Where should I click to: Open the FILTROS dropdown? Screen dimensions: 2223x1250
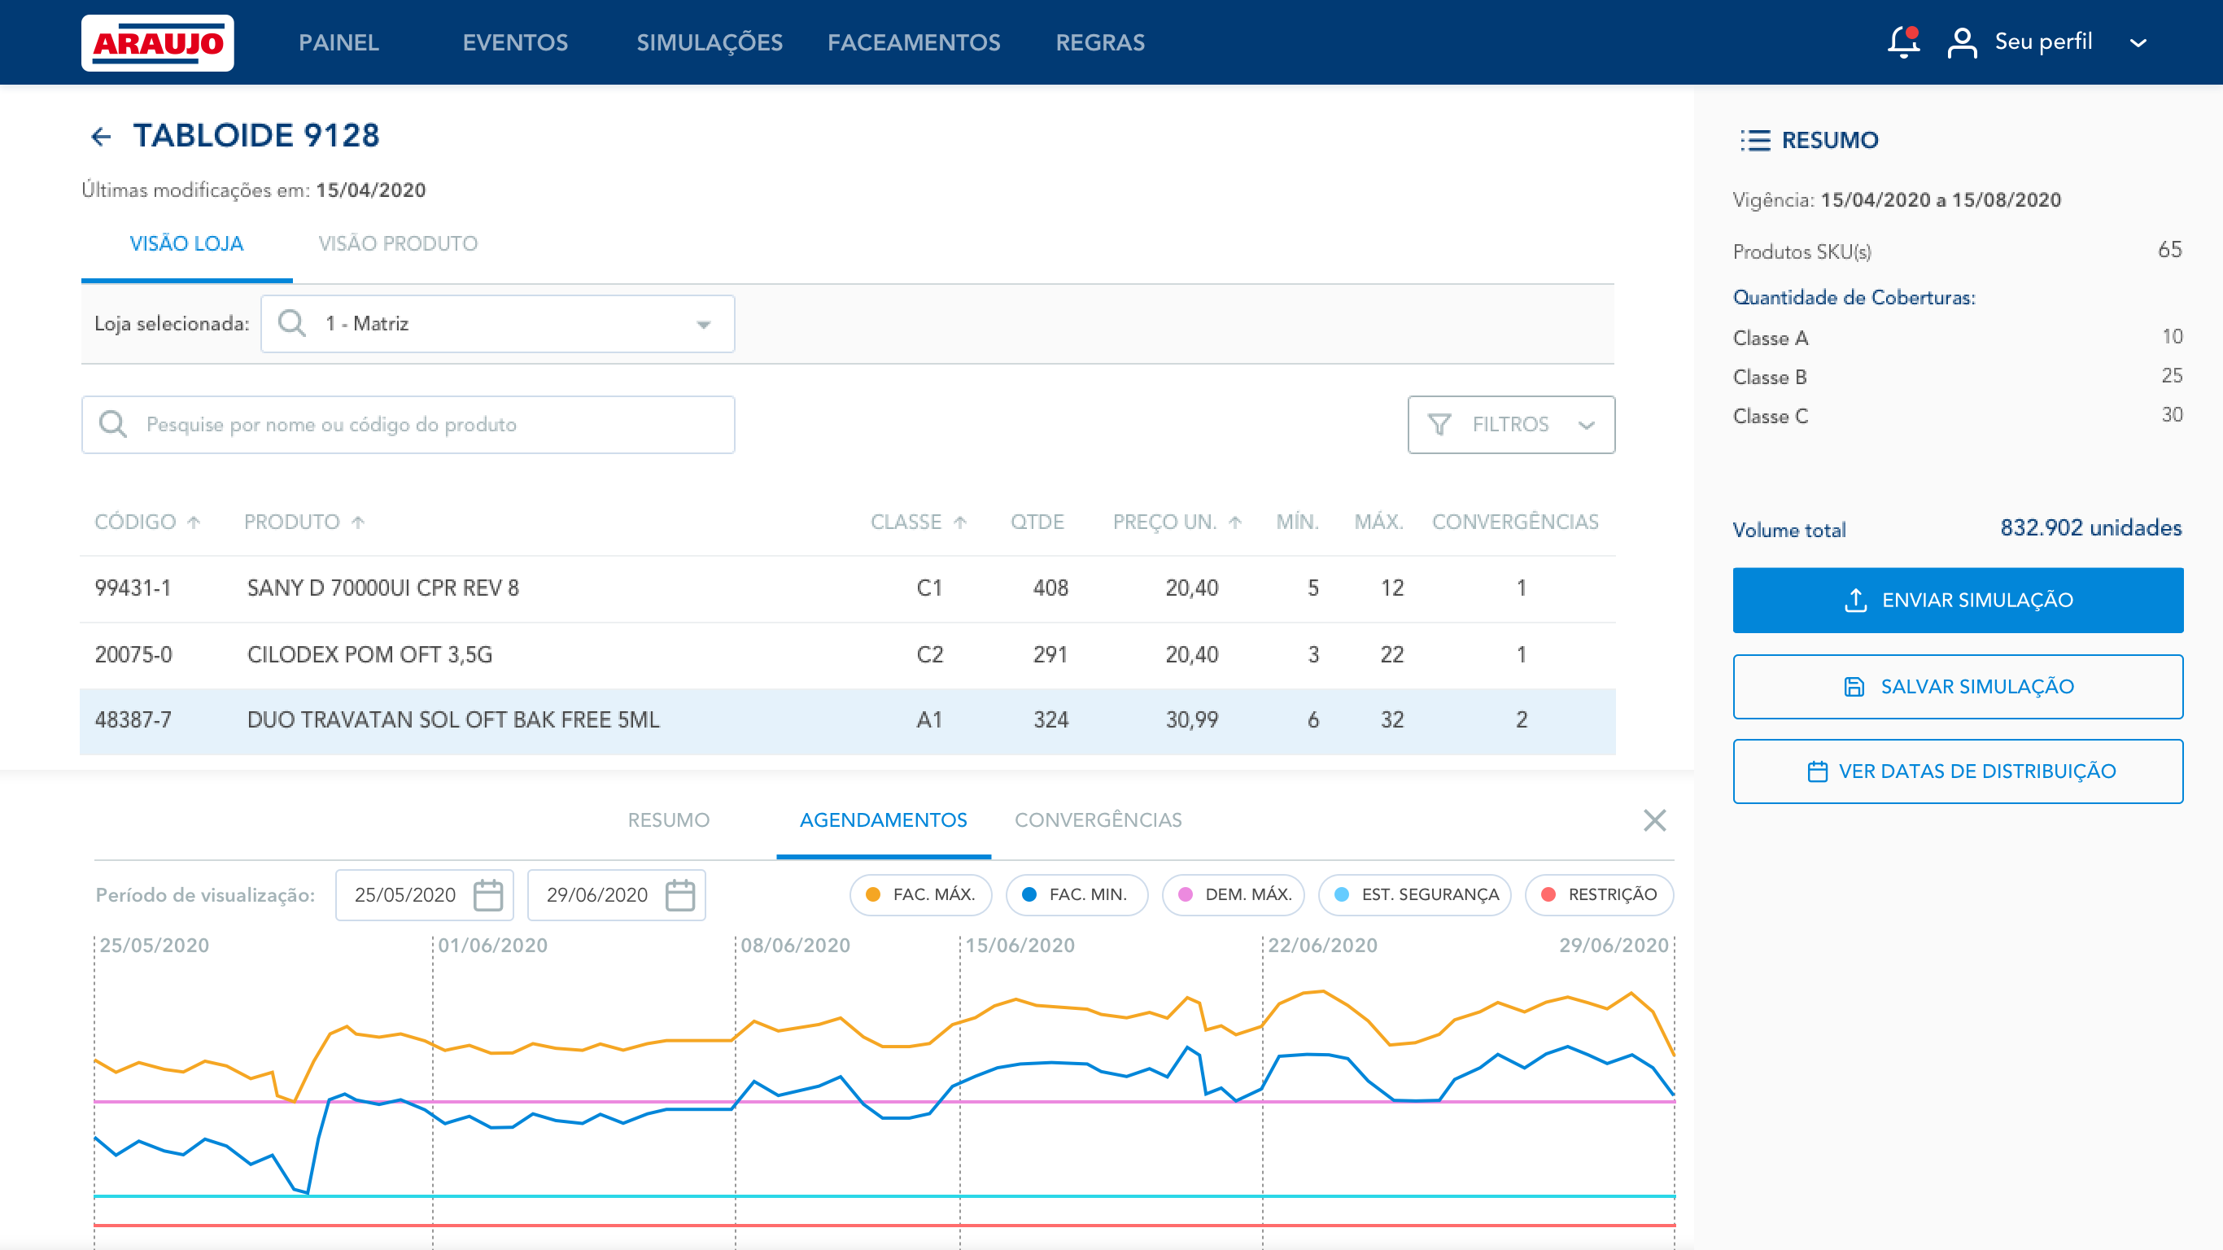1510,425
